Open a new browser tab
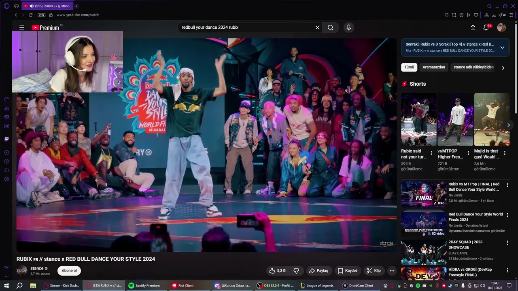This screenshot has width=518, height=291. [x=77, y=6]
